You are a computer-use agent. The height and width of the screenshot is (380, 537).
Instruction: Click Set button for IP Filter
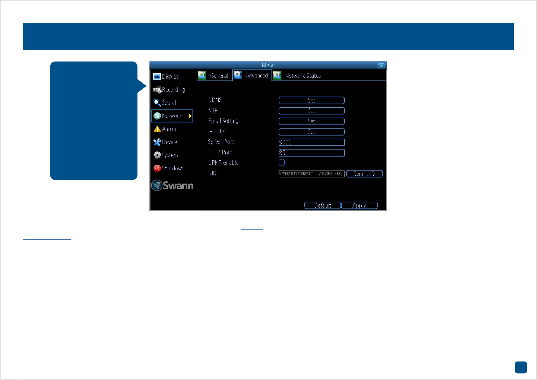pyautogui.click(x=312, y=132)
